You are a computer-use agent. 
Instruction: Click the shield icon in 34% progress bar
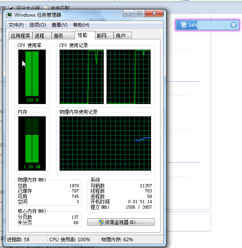(184, 25)
